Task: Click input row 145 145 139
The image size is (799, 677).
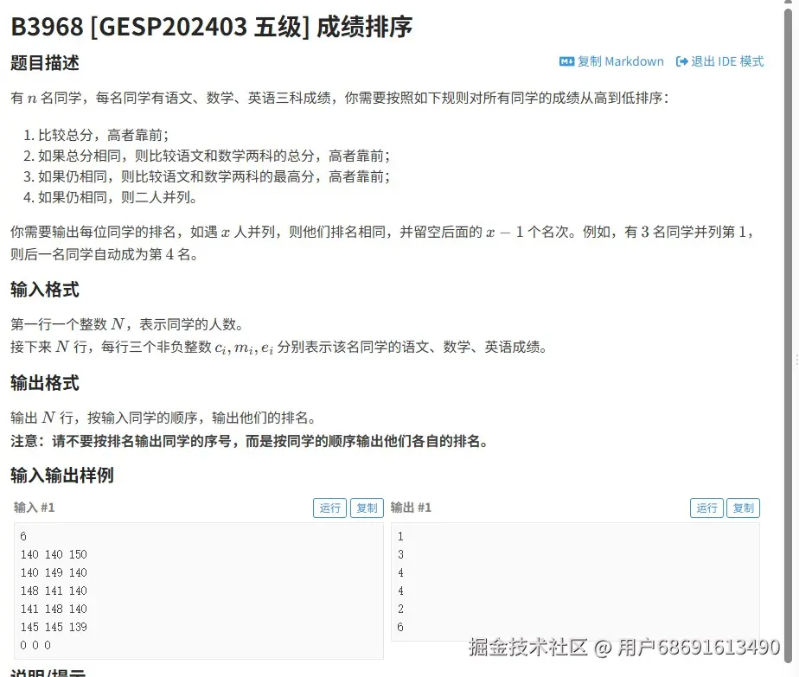Action: (x=54, y=627)
